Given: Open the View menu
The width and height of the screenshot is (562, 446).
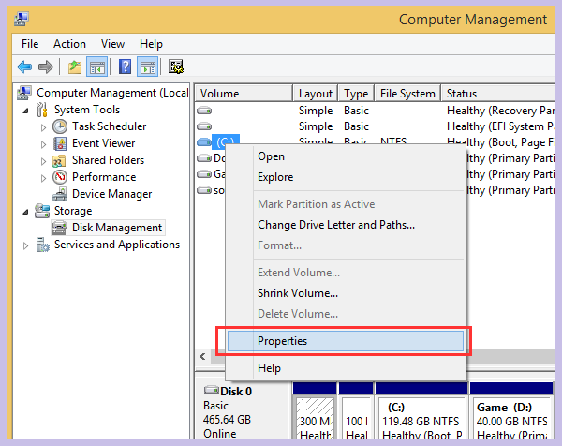Looking at the screenshot, I should [112, 44].
